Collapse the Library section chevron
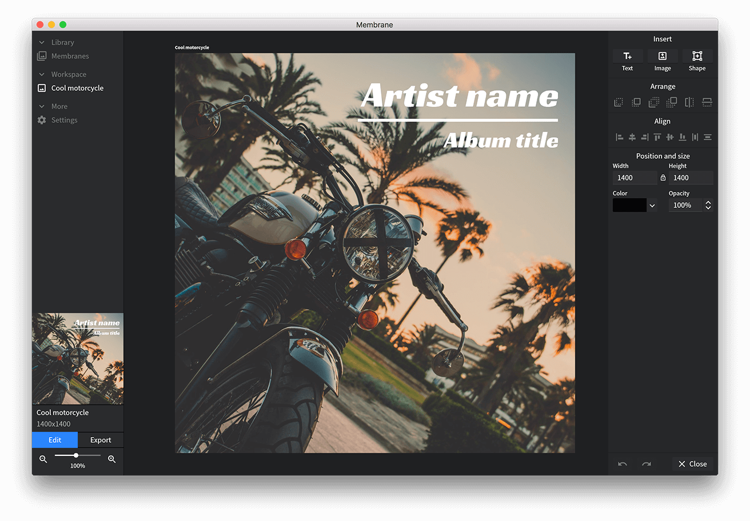The image size is (750, 521). pos(42,42)
